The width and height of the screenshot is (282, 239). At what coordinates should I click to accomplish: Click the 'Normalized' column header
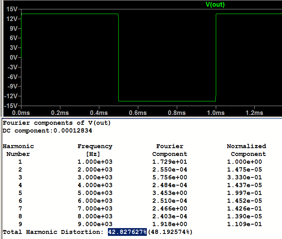tap(247, 146)
